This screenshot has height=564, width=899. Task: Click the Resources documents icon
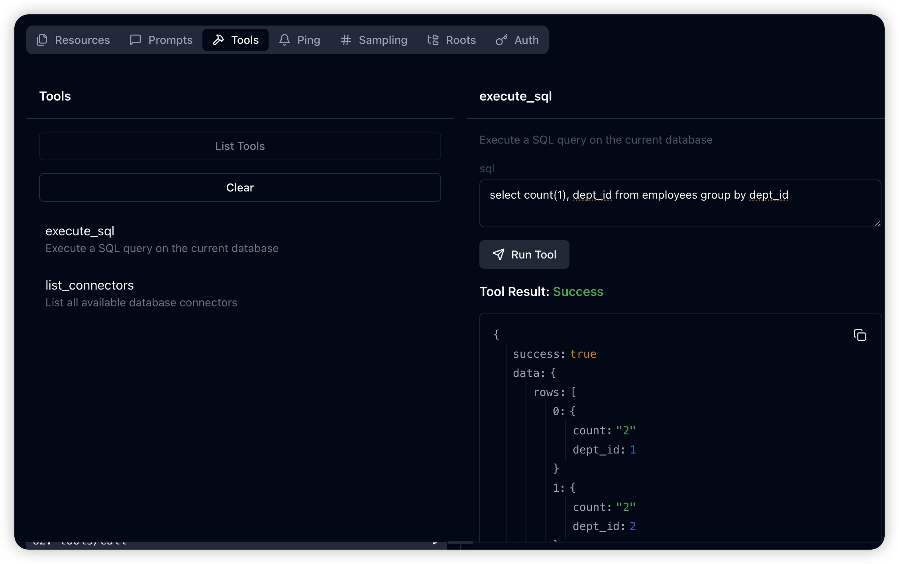[x=42, y=40]
